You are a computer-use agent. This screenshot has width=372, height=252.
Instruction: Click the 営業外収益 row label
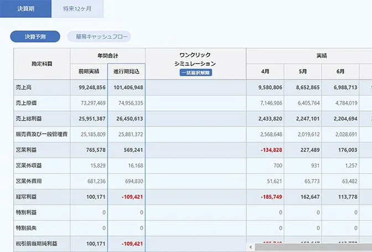pos(29,166)
